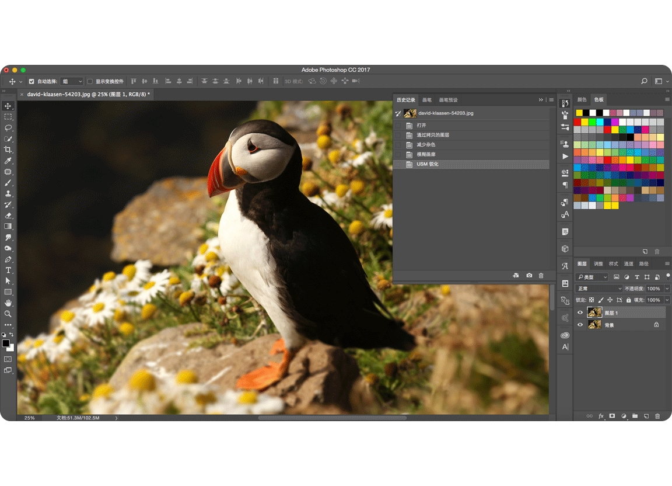
Task: Open the 正常 blend mode dropdown
Action: click(599, 289)
